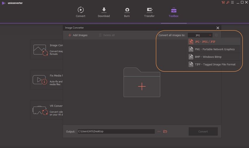Open the Burn tab
249x148 pixels.
tap(127, 12)
